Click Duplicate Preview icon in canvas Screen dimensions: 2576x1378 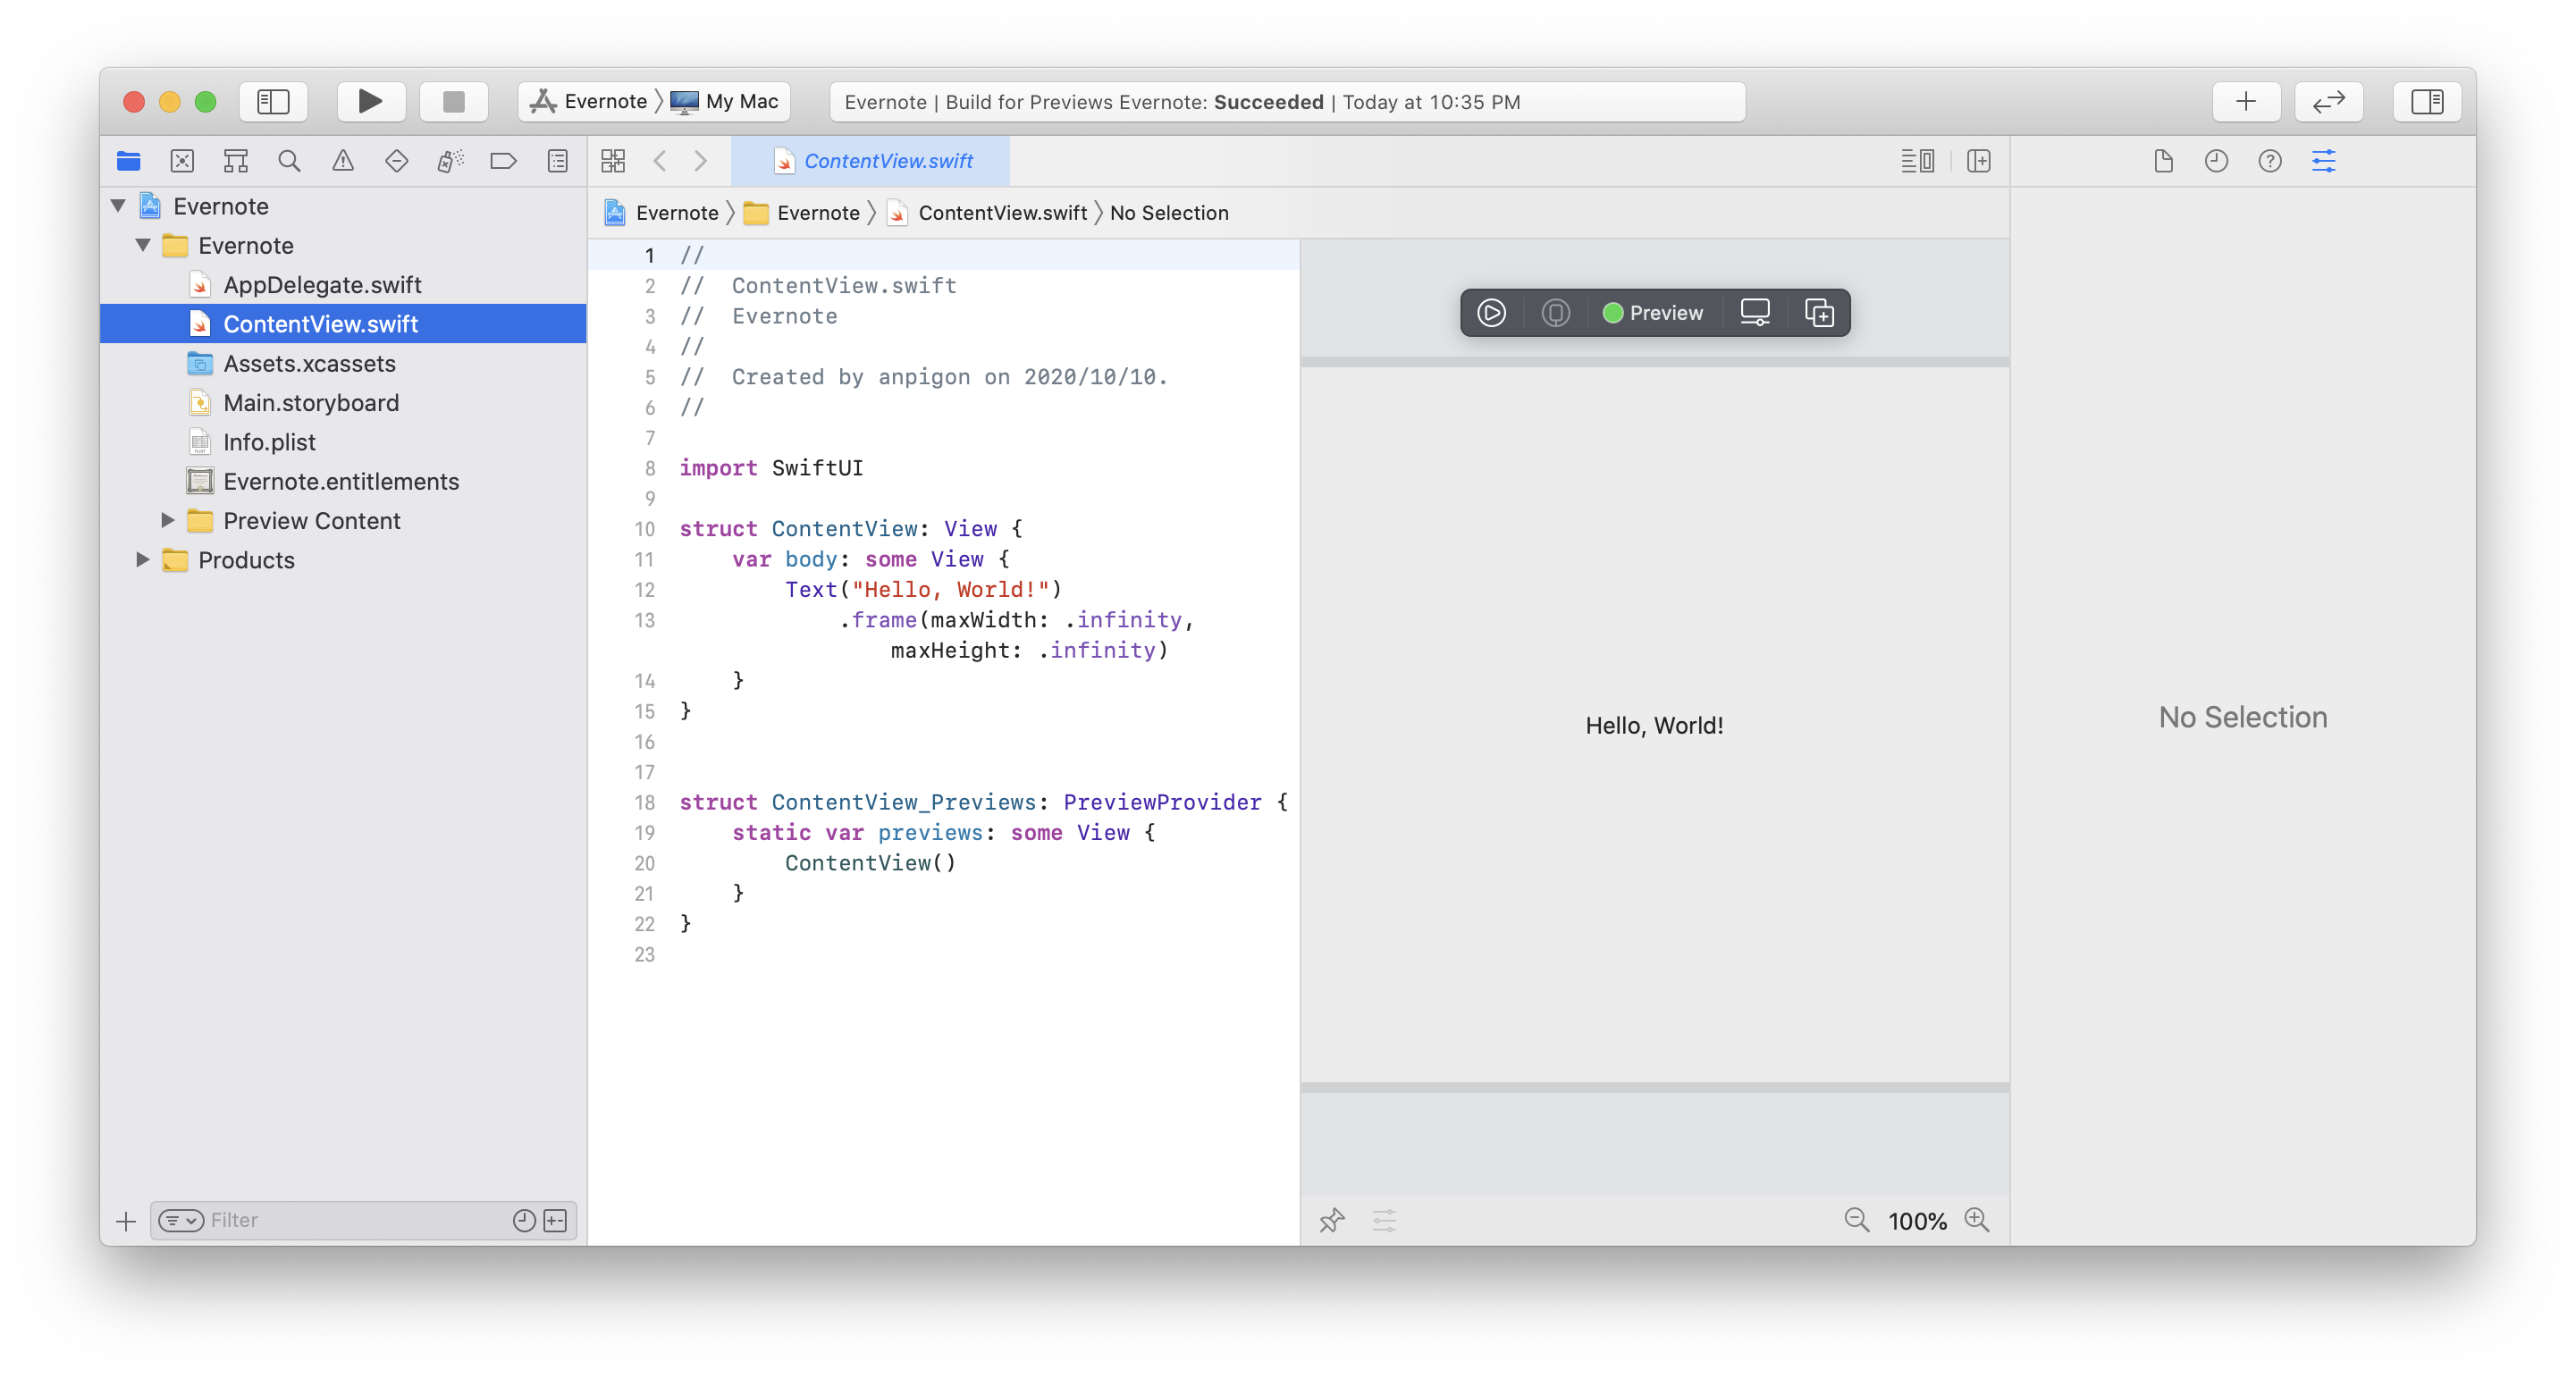(x=1818, y=313)
